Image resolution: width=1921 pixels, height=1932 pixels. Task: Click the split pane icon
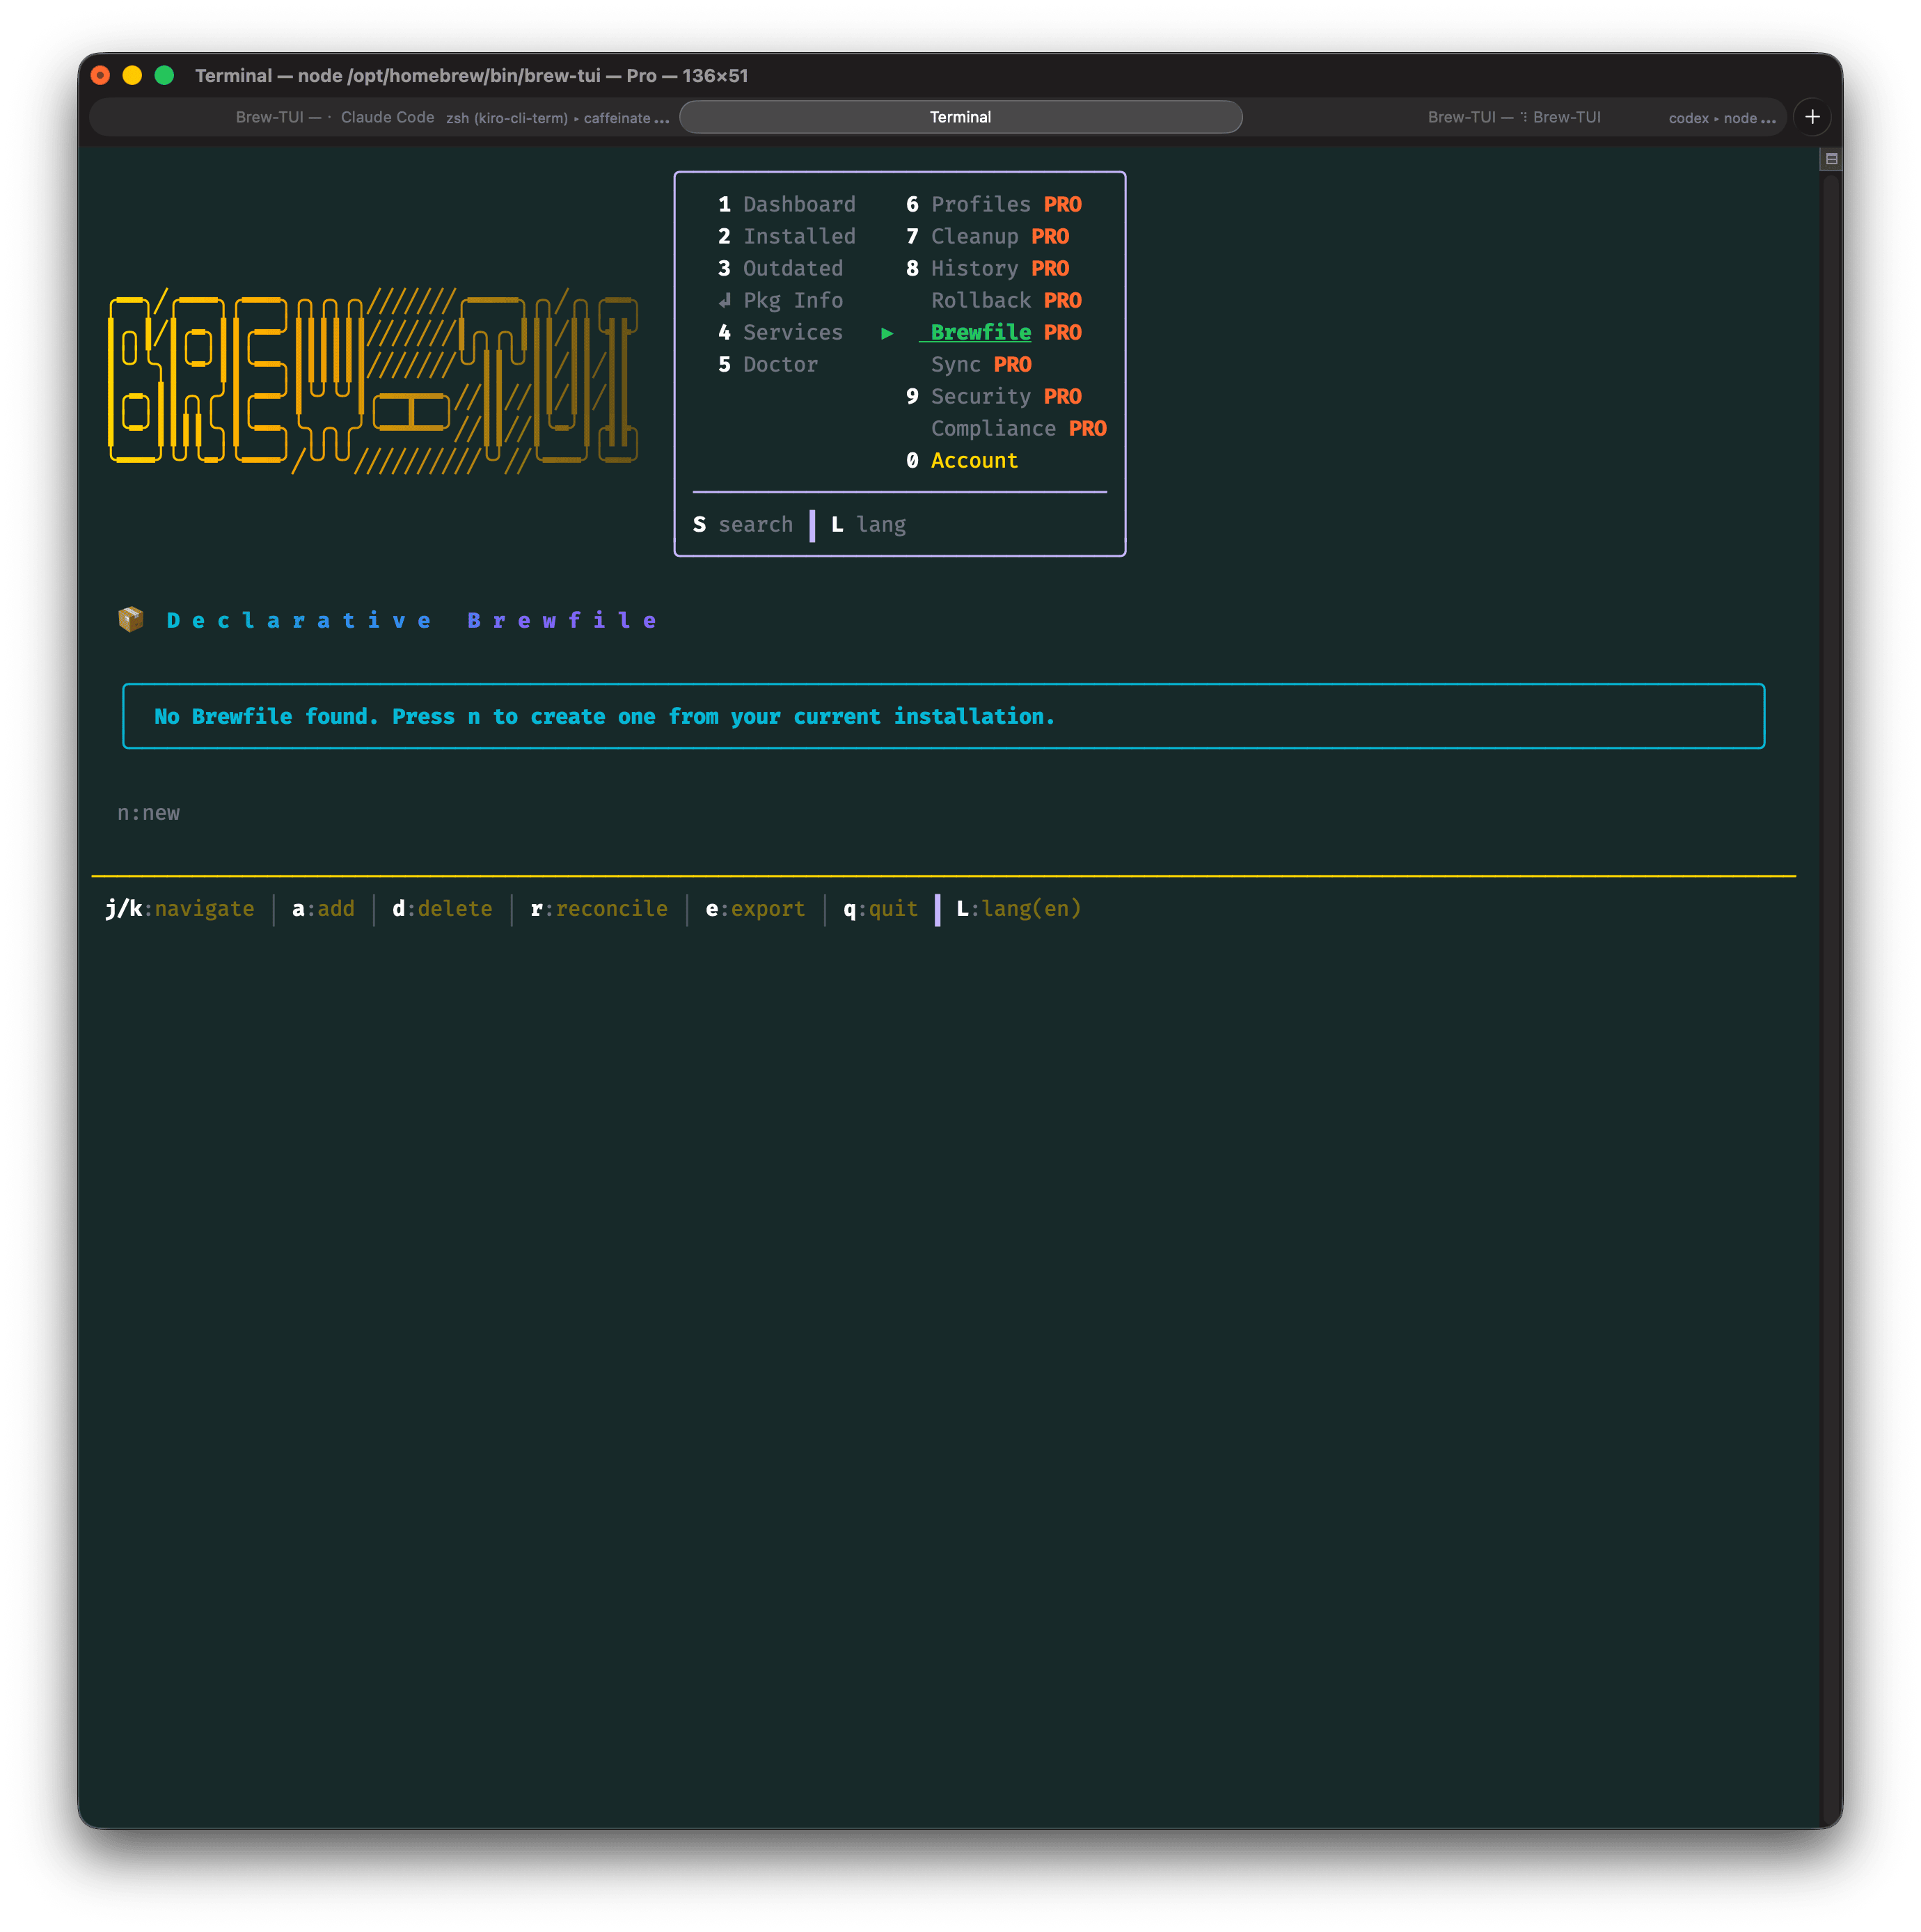coord(1831,159)
